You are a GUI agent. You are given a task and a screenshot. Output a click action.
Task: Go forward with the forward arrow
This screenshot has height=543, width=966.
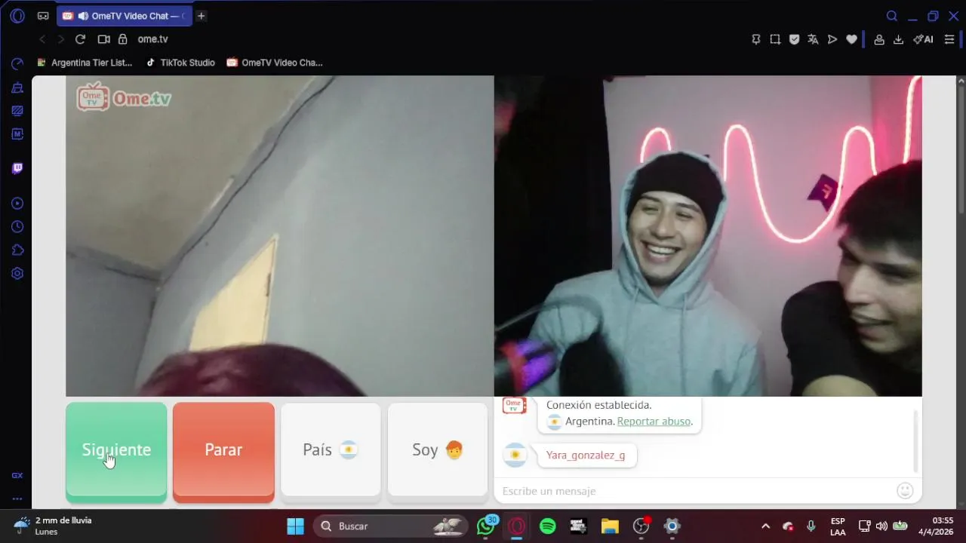pos(61,39)
